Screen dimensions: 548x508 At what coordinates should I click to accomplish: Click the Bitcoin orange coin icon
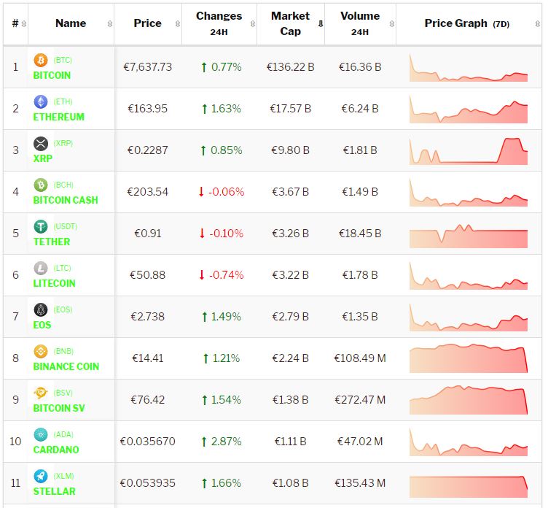(41, 60)
